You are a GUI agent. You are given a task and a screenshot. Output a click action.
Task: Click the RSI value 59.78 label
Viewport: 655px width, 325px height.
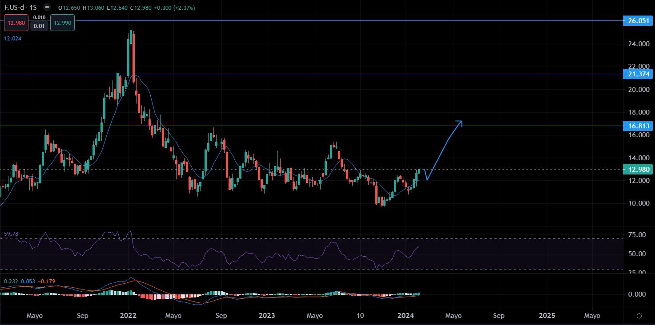point(11,234)
